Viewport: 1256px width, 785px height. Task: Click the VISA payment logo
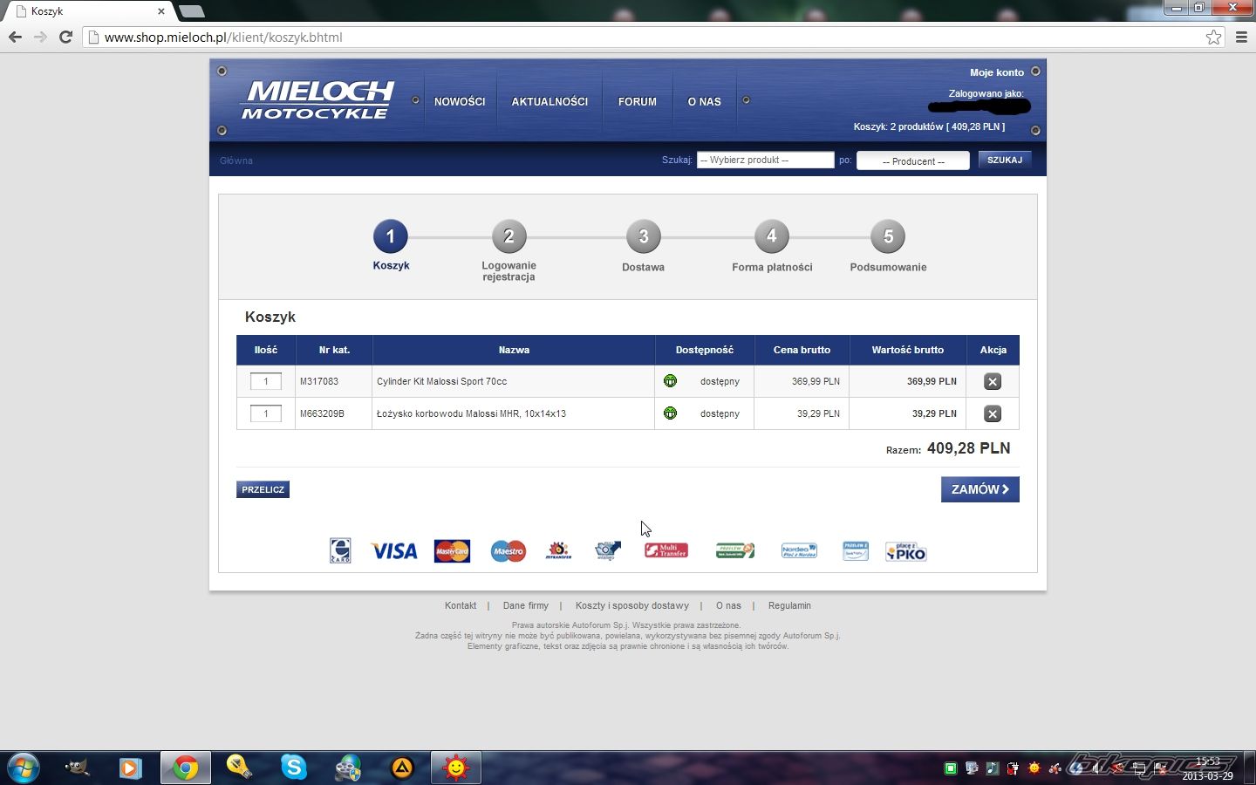(x=394, y=551)
